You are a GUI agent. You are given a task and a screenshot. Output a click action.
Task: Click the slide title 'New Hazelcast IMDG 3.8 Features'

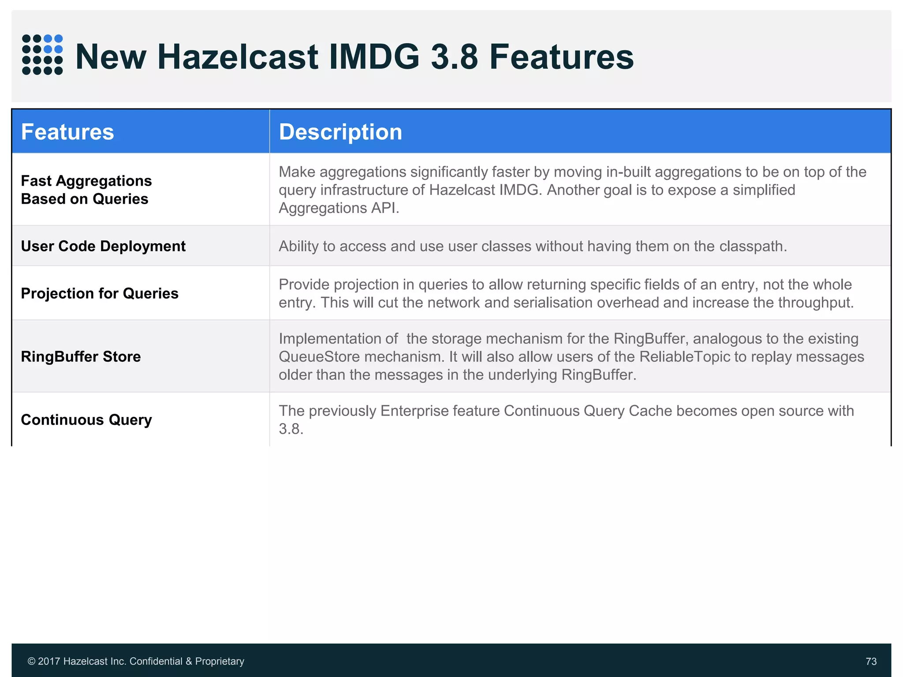(354, 56)
